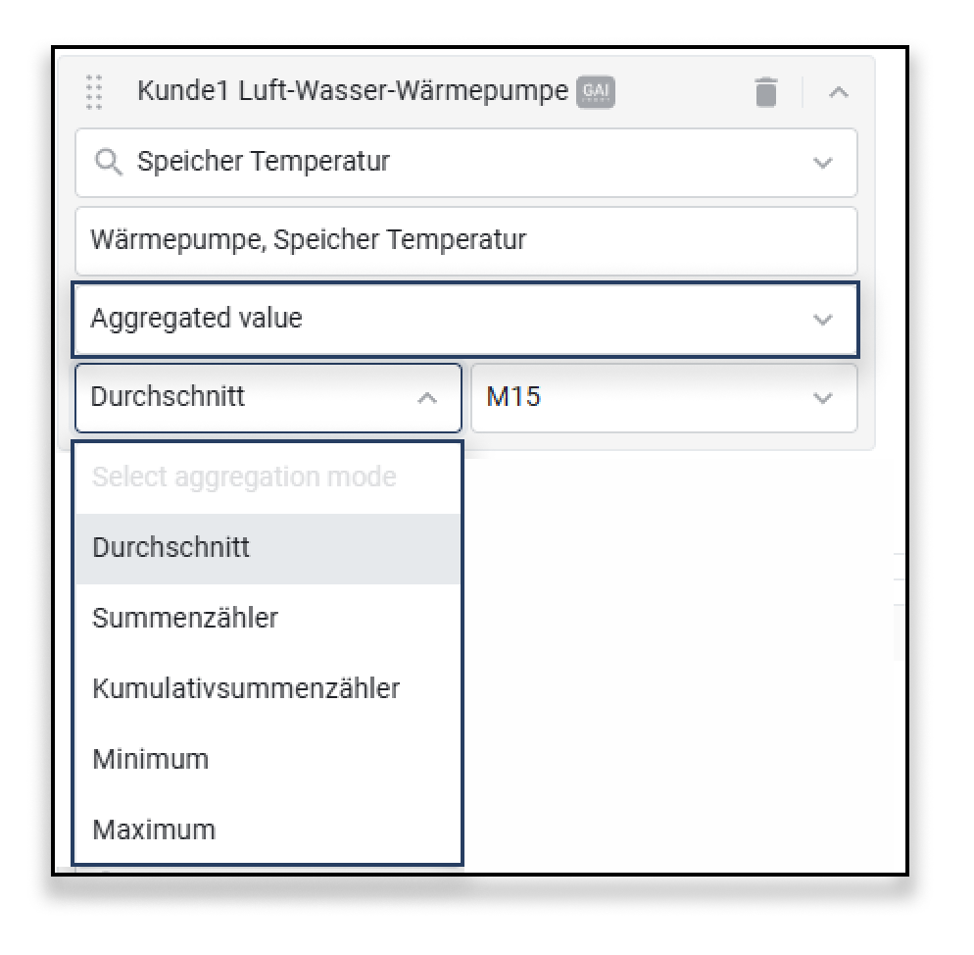The width and height of the screenshot is (974, 955).
Task: Open the Speicher Temperatur dropdown arrow
Action: (823, 163)
